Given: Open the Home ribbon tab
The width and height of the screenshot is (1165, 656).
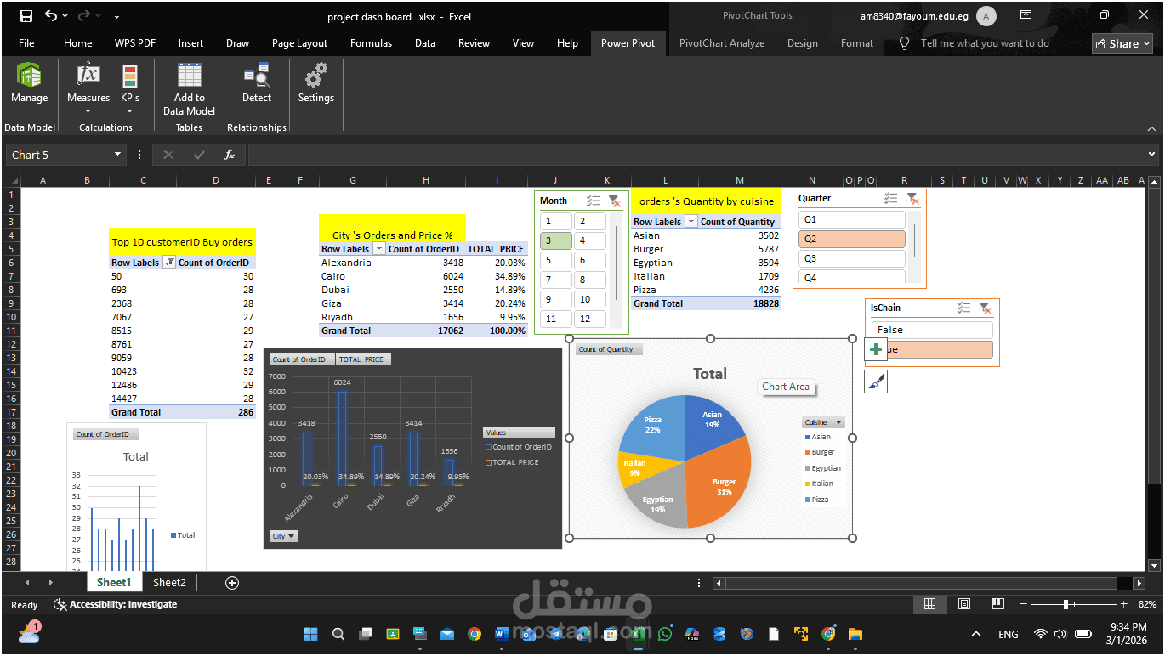Looking at the screenshot, I should click(77, 43).
